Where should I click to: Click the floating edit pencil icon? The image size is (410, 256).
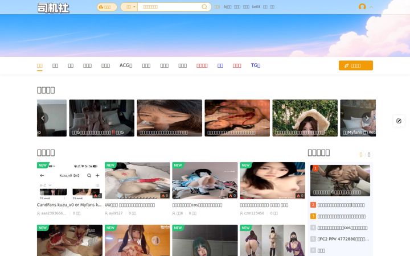tap(399, 121)
